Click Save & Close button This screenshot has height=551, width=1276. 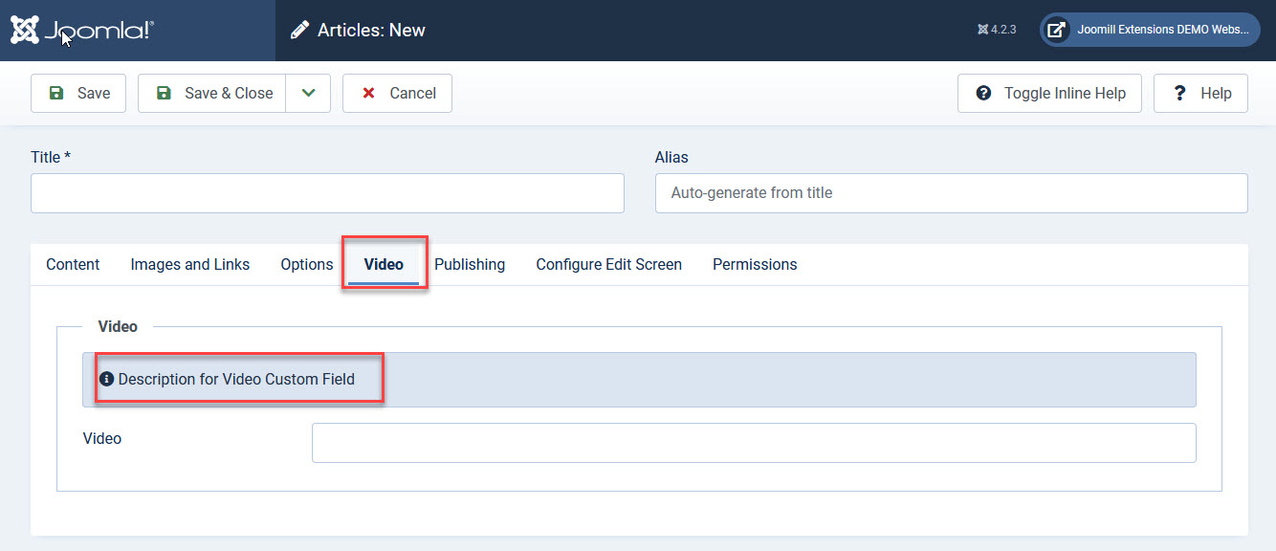point(212,93)
